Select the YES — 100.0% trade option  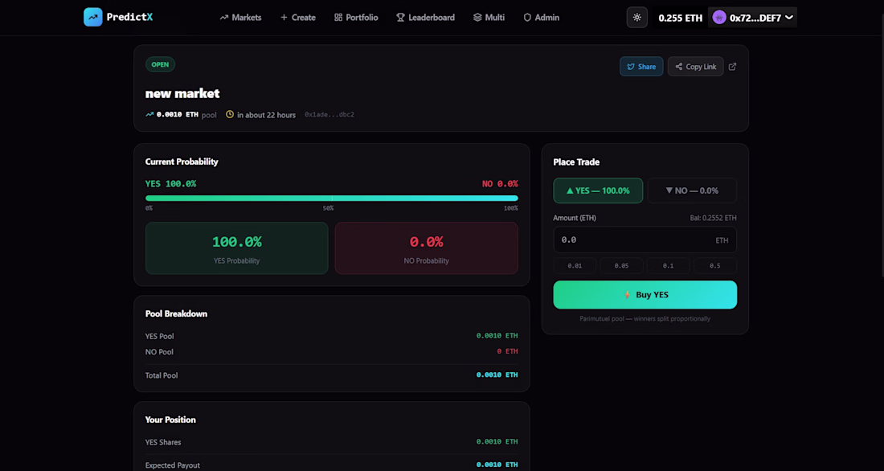pos(598,190)
